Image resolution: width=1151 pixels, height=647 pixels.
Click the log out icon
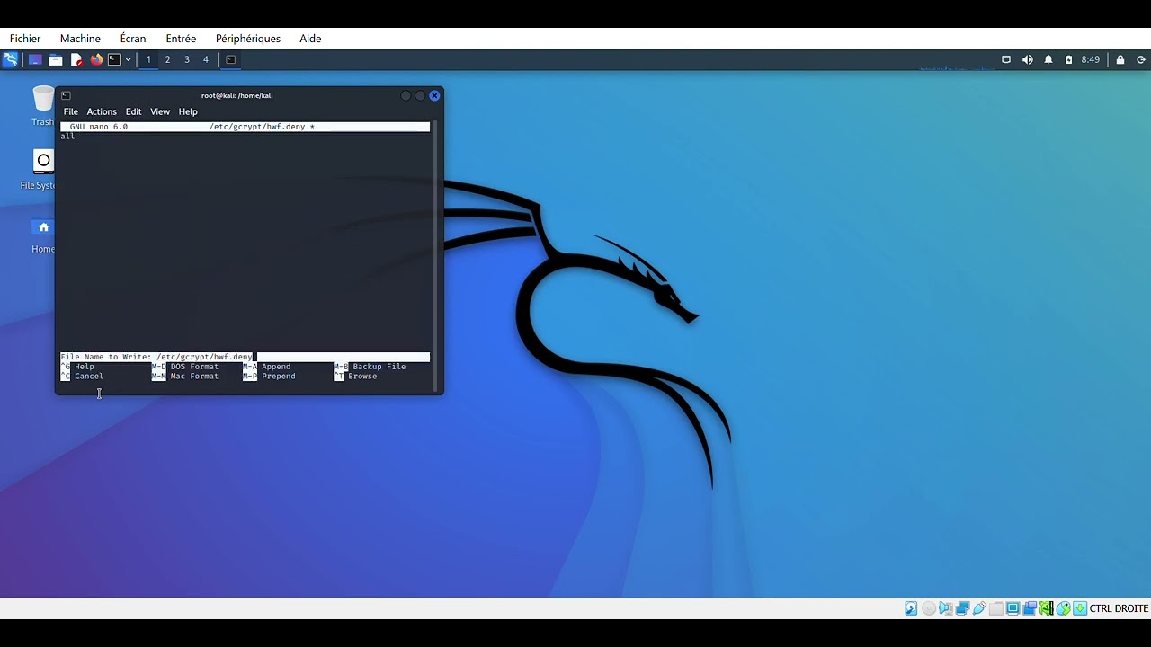1141,59
